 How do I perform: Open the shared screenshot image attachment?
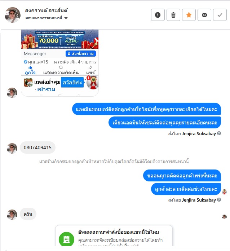click(x=60, y=63)
